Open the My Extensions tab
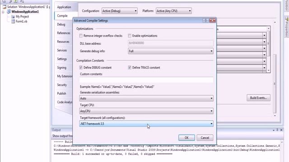This screenshot has height=162, width=289. (x=65, y=76)
